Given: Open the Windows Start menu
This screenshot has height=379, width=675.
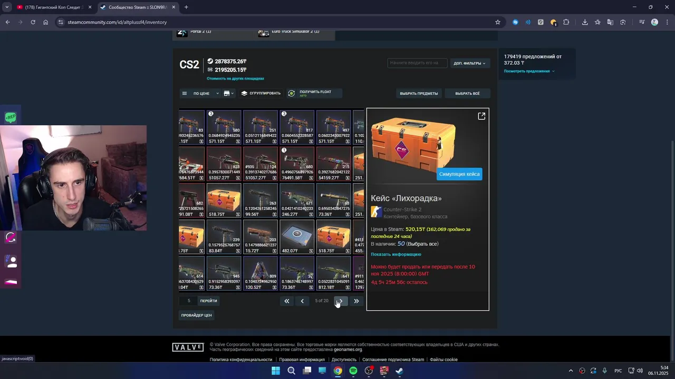Looking at the screenshot, I should tap(276, 371).
